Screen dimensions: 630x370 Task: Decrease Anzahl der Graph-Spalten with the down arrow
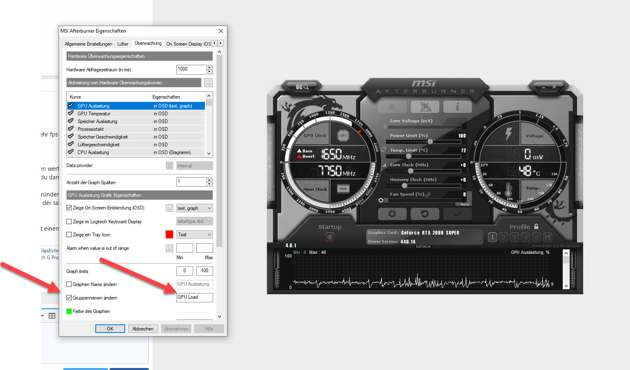click(209, 184)
